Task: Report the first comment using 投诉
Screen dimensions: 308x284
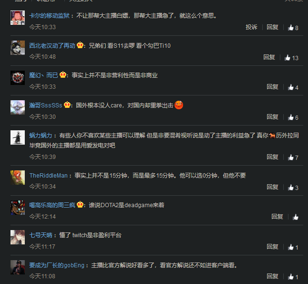Action: (251, 27)
